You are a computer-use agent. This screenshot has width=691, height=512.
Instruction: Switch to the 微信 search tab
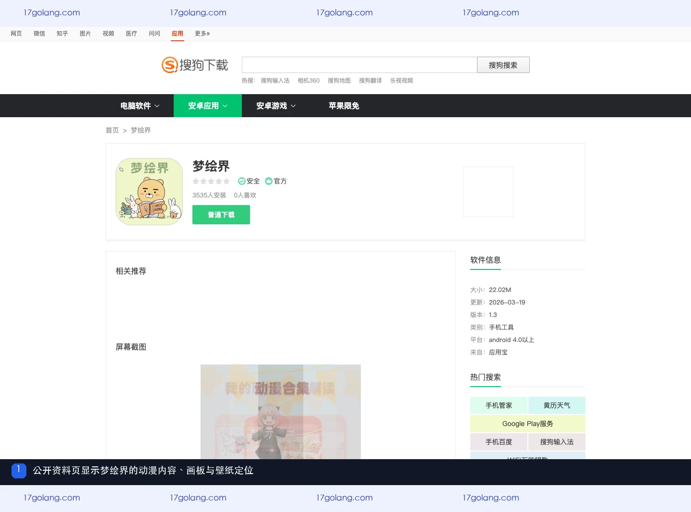pyautogui.click(x=39, y=34)
